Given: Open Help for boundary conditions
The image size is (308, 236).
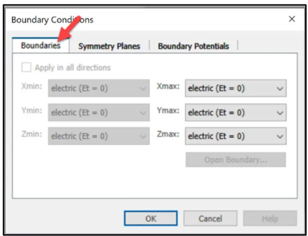Looking at the screenshot, I should coord(269,218).
